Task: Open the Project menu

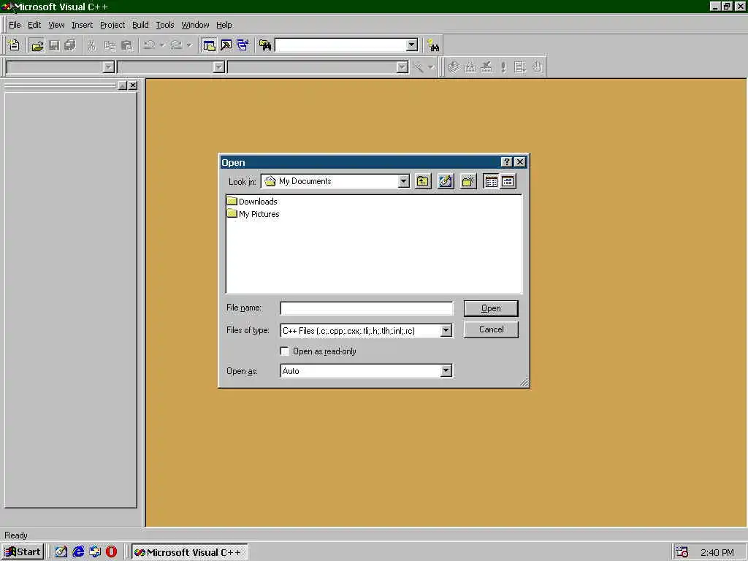Action: tap(112, 25)
